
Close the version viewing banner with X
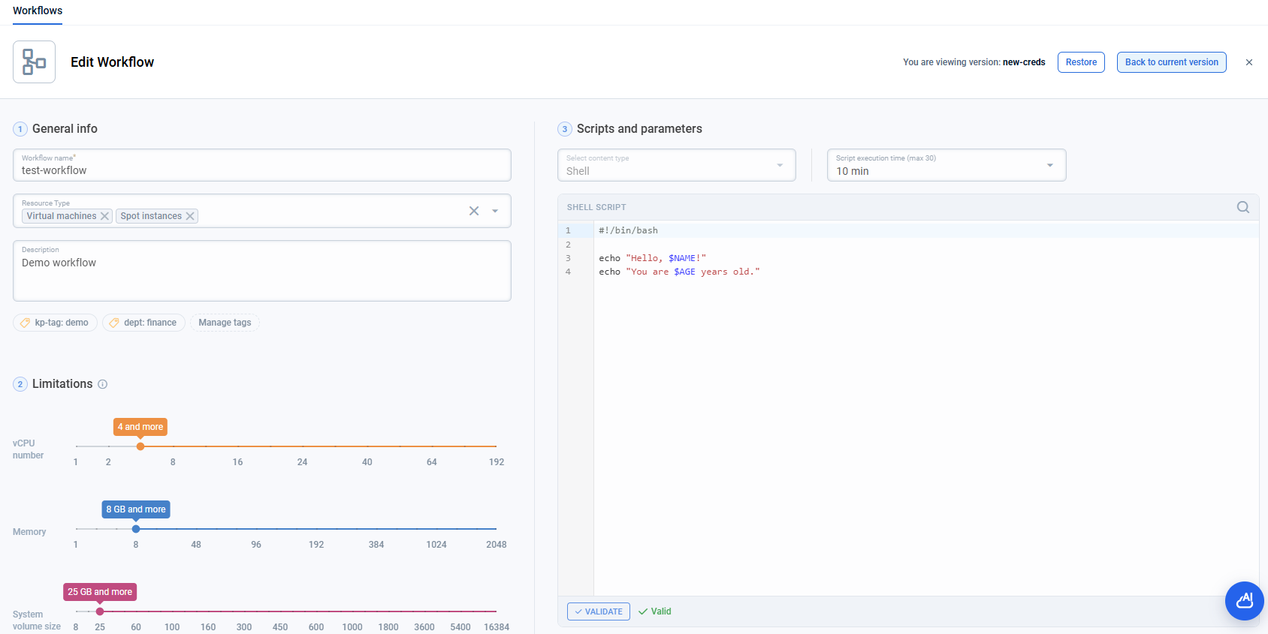1249,62
